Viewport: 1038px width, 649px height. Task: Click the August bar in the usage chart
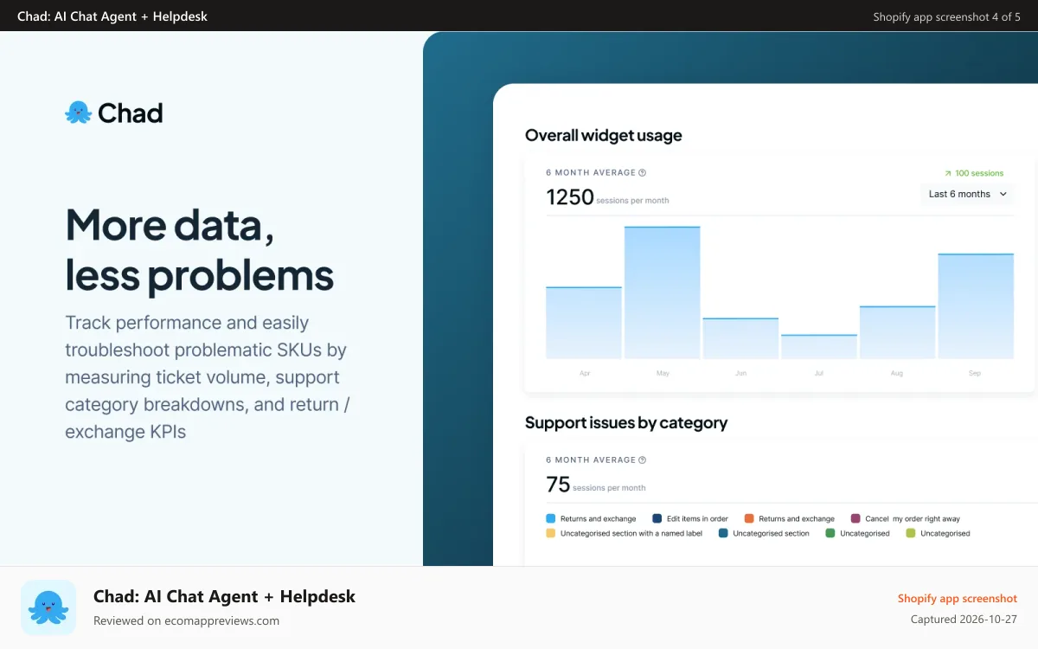tap(898, 332)
